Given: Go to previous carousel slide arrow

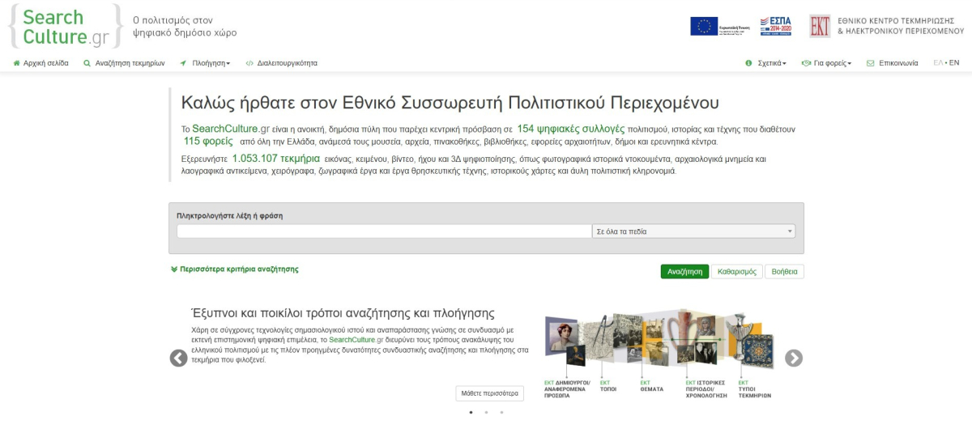Looking at the screenshot, I should coord(178,358).
